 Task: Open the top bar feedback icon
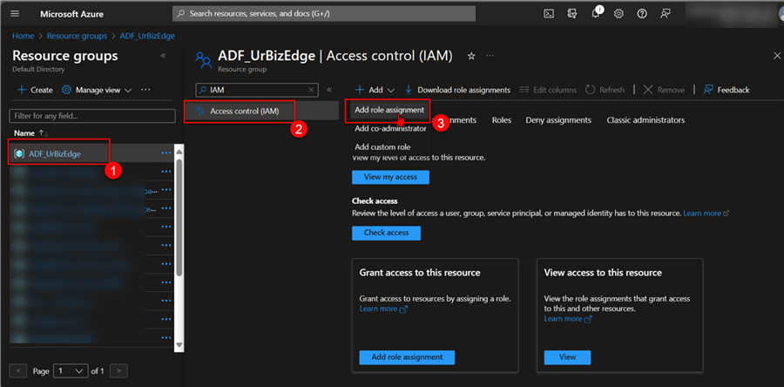[666, 13]
